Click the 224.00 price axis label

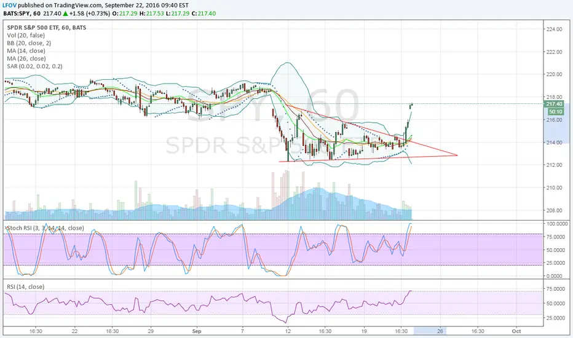(554, 29)
